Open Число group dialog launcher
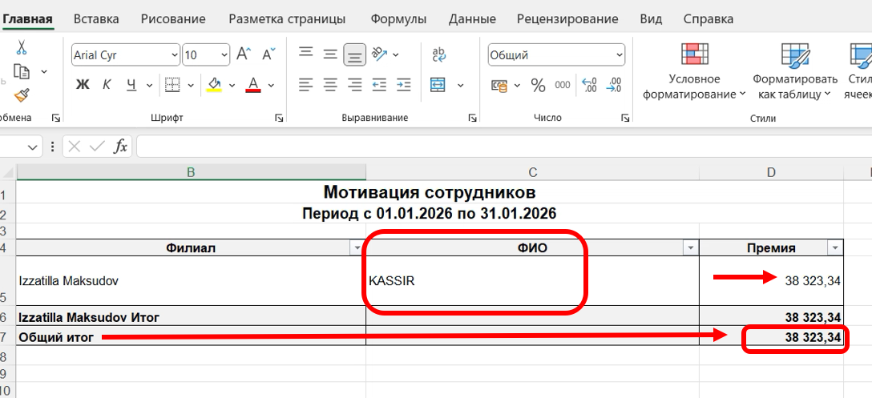The width and height of the screenshot is (872, 398). tap(626, 118)
